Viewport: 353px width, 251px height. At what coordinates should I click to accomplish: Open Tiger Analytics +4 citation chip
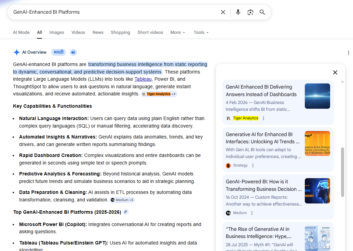[159, 94]
